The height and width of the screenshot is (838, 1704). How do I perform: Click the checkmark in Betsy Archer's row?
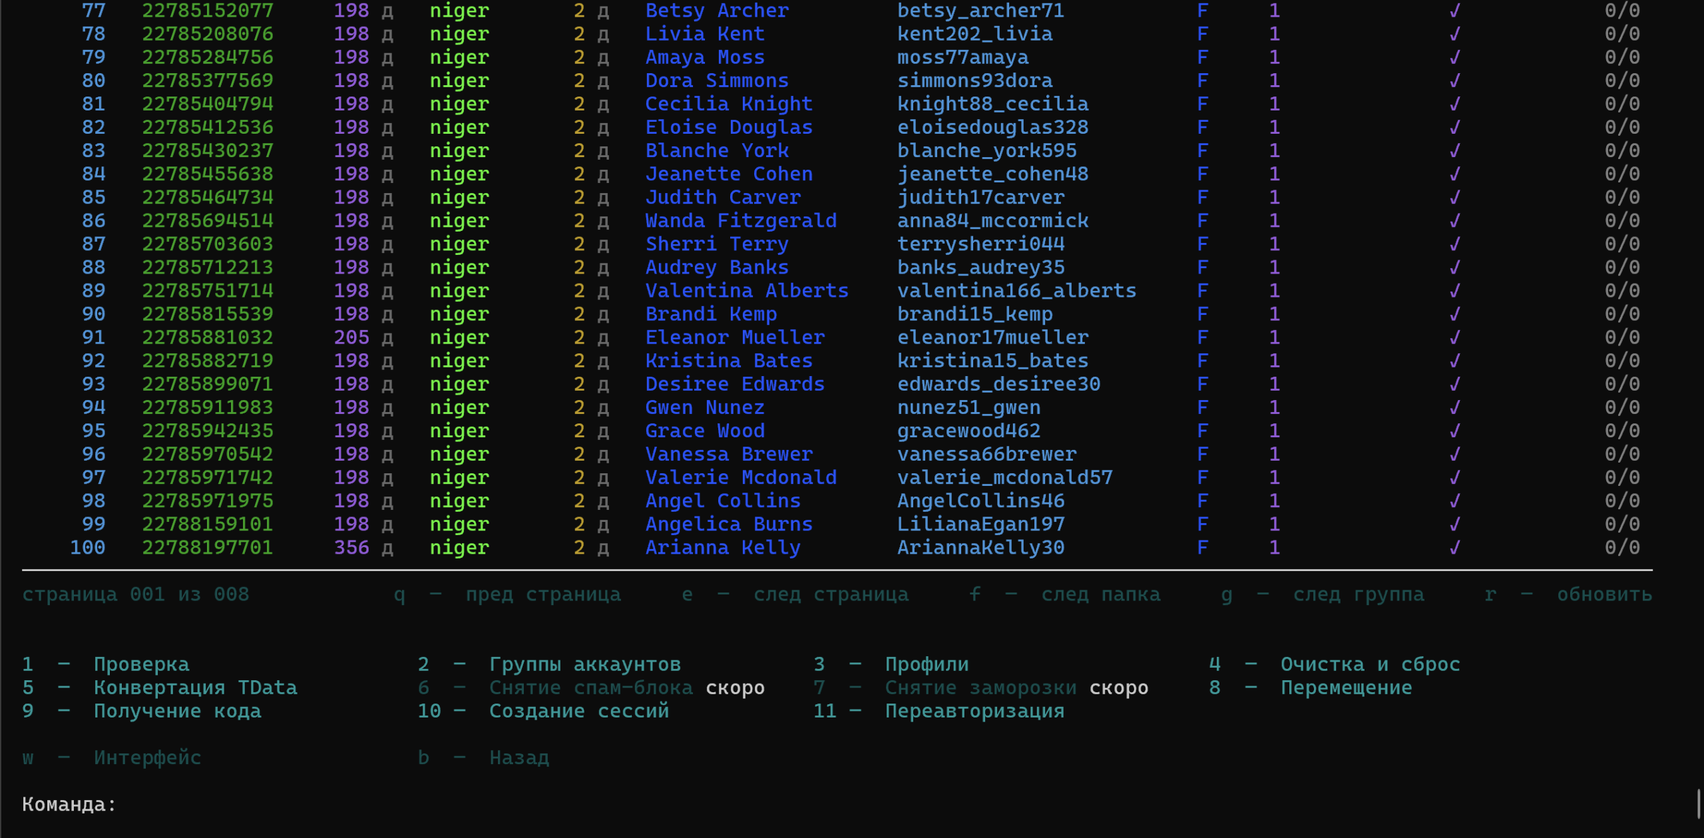(x=1454, y=11)
